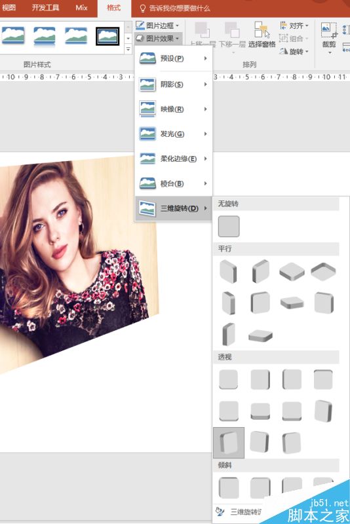Pick the first Oblique (倾斜) preset
Screen dimensions: 350x524
pos(229,488)
